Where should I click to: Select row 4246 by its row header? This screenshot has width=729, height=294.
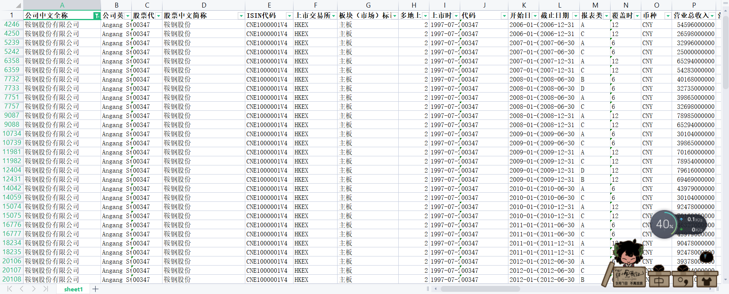[12, 25]
